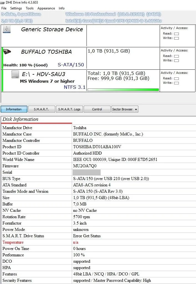Viewport: 196px width, 284px height.
Task: Switch to the Information tab
Action: tap(14, 109)
